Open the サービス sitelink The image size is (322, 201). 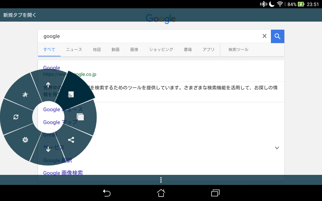coord(54,147)
